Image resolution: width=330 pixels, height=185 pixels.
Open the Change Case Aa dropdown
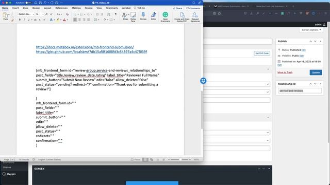click(x=59, y=14)
